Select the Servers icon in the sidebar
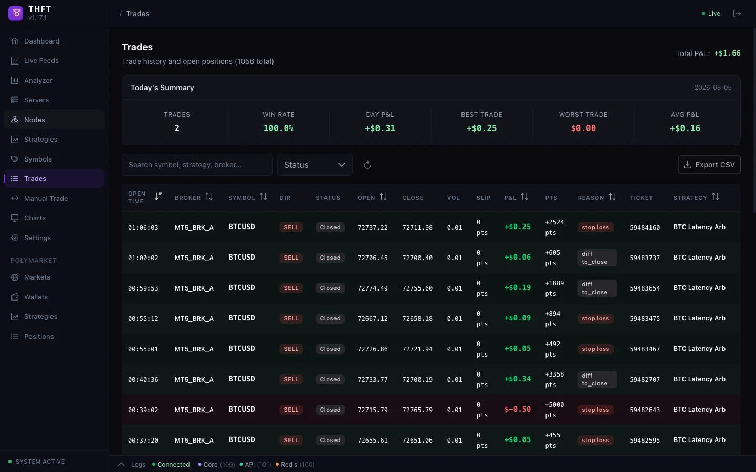The height and width of the screenshot is (472, 756). click(15, 100)
